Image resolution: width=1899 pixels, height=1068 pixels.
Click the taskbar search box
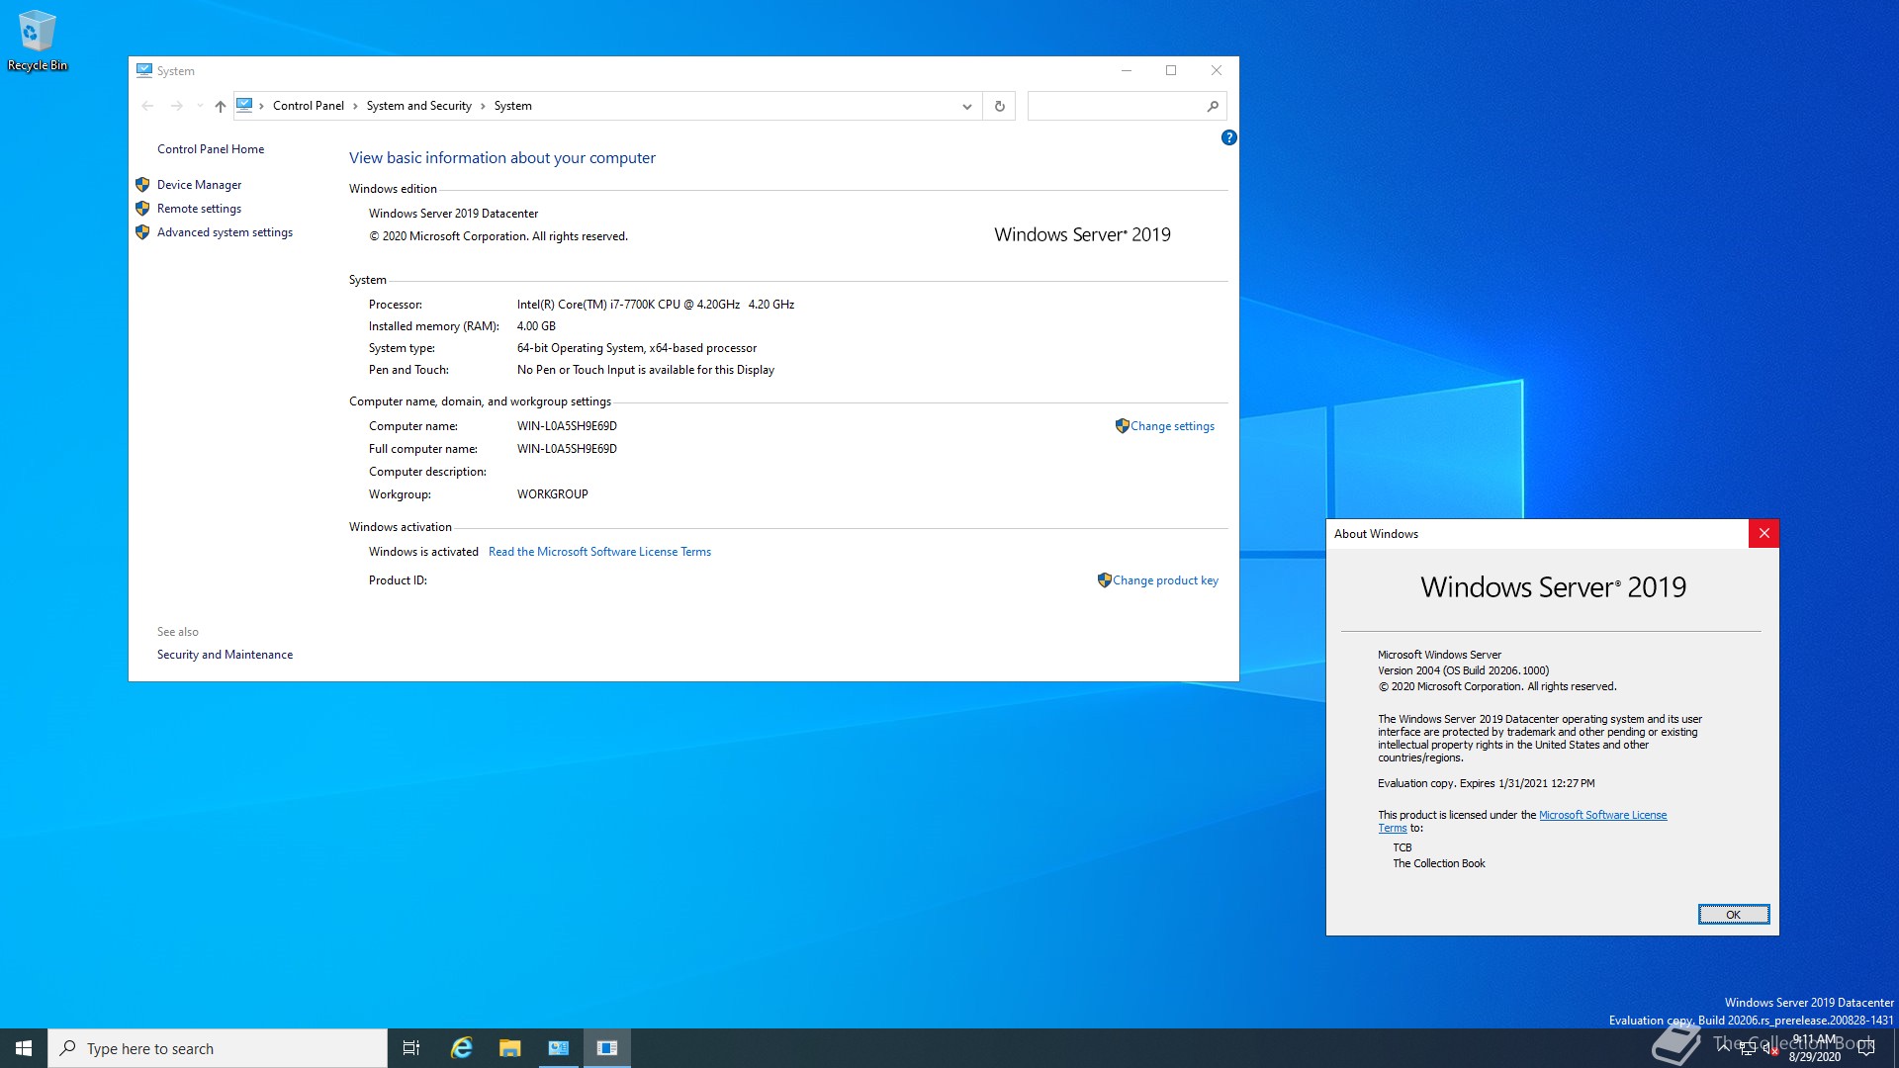tap(218, 1048)
